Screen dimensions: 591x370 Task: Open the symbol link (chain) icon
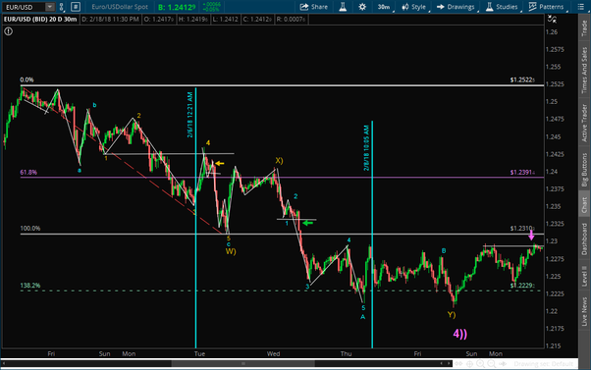coord(62,7)
